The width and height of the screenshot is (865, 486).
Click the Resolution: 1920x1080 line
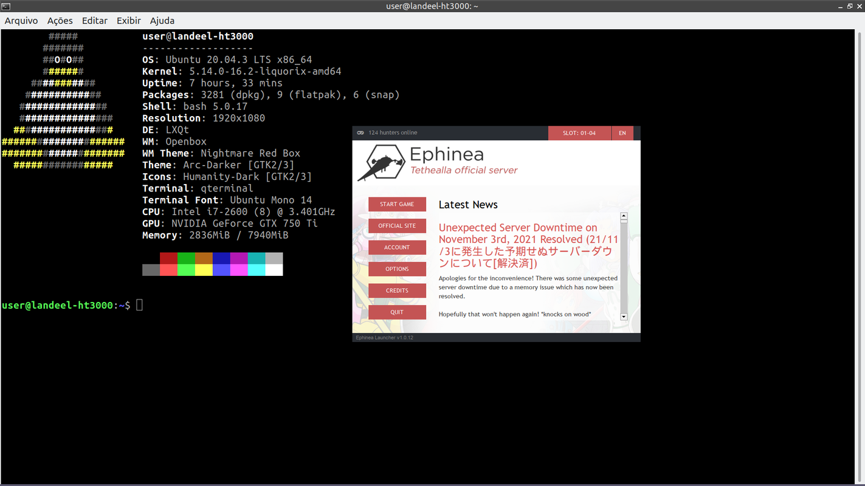coord(204,118)
